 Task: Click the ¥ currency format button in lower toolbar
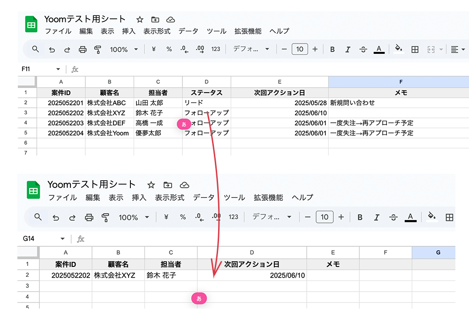coord(166,217)
